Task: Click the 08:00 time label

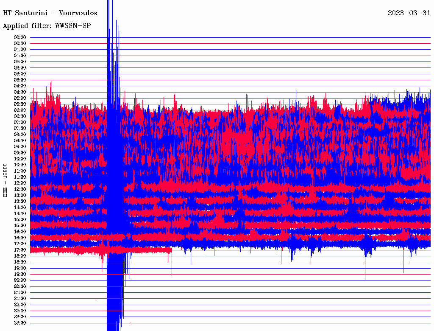Action: (20, 135)
